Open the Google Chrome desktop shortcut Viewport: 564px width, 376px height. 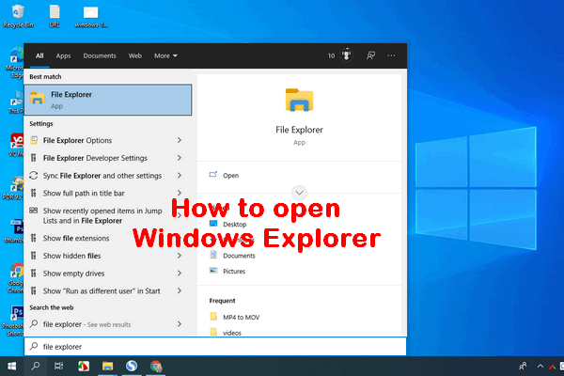(x=15, y=278)
